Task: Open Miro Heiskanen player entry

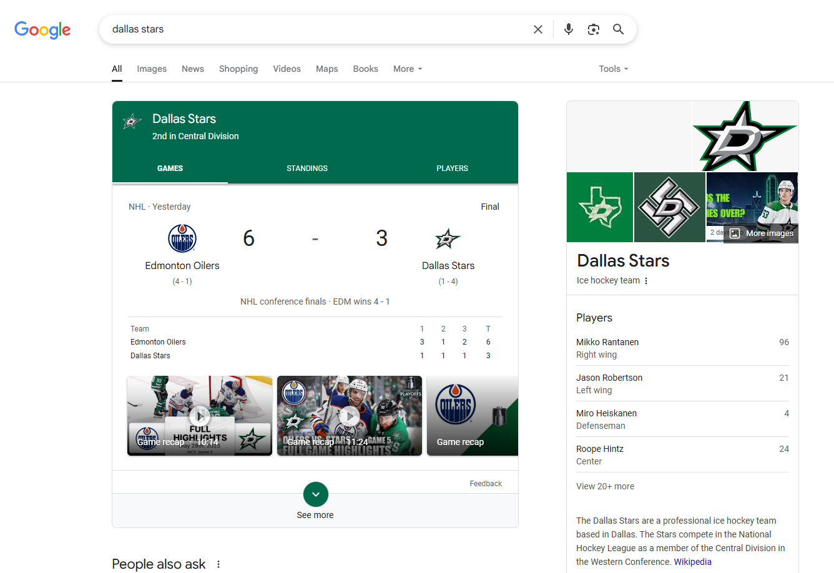Action: (x=682, y=419)
